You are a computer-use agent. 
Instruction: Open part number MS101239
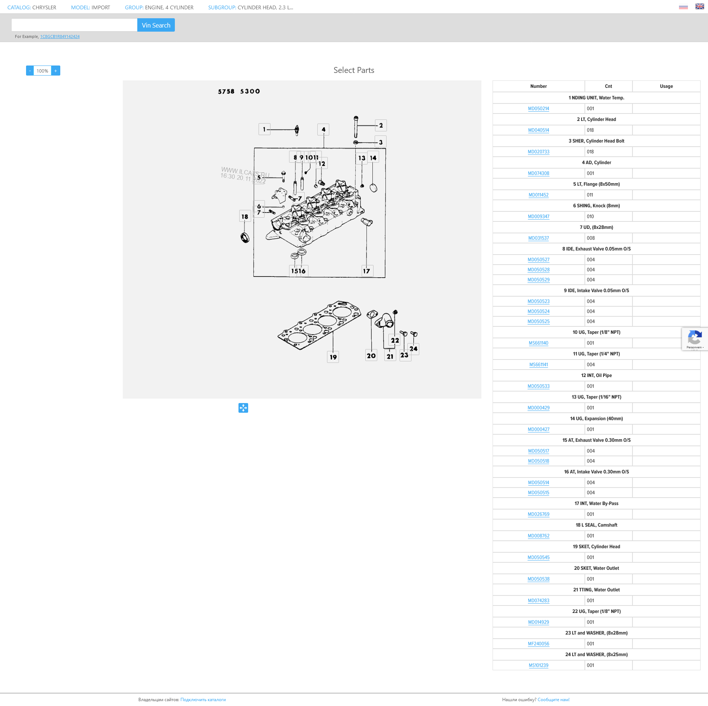pos(538,665)
